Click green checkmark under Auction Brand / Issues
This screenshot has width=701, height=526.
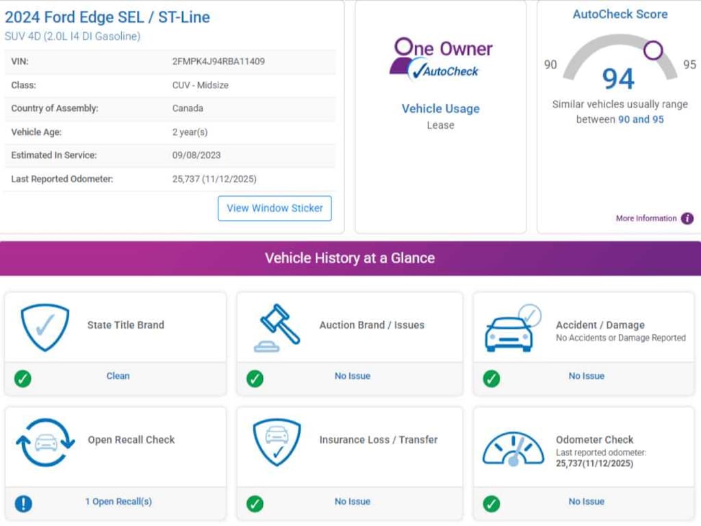pyautogui.click(x=255, y=378)
